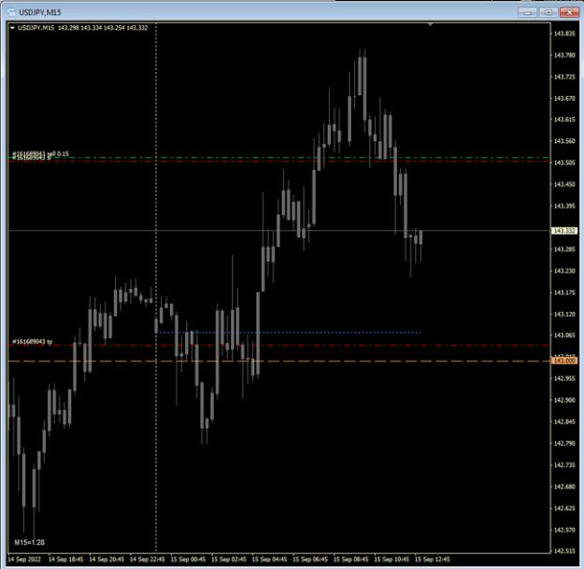This screenshot has width=584, height=569.
Task: Click the 142.515 price scale label
Action: (x=564, y=551)
